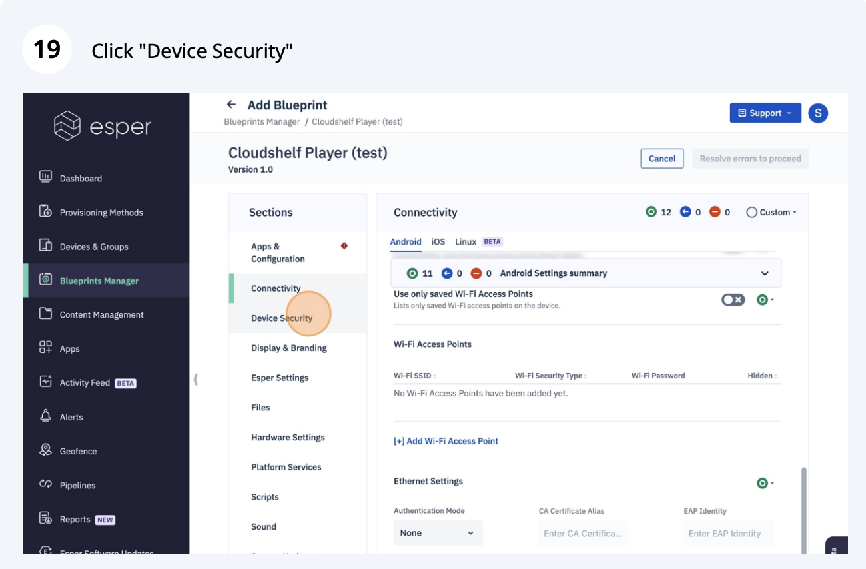Click the Geofence location icon
Screen dimensions: 866x569
[45, 450]
